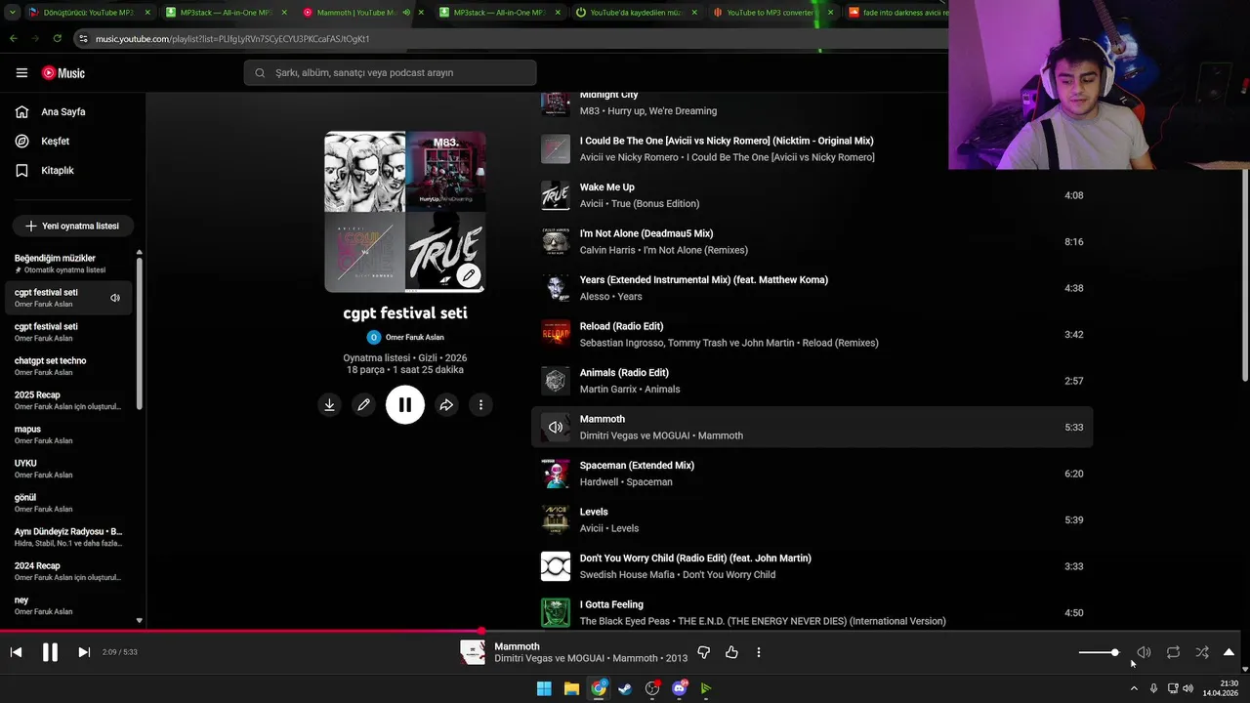Play Spaceman (Extended Mix)

point(637,466)
